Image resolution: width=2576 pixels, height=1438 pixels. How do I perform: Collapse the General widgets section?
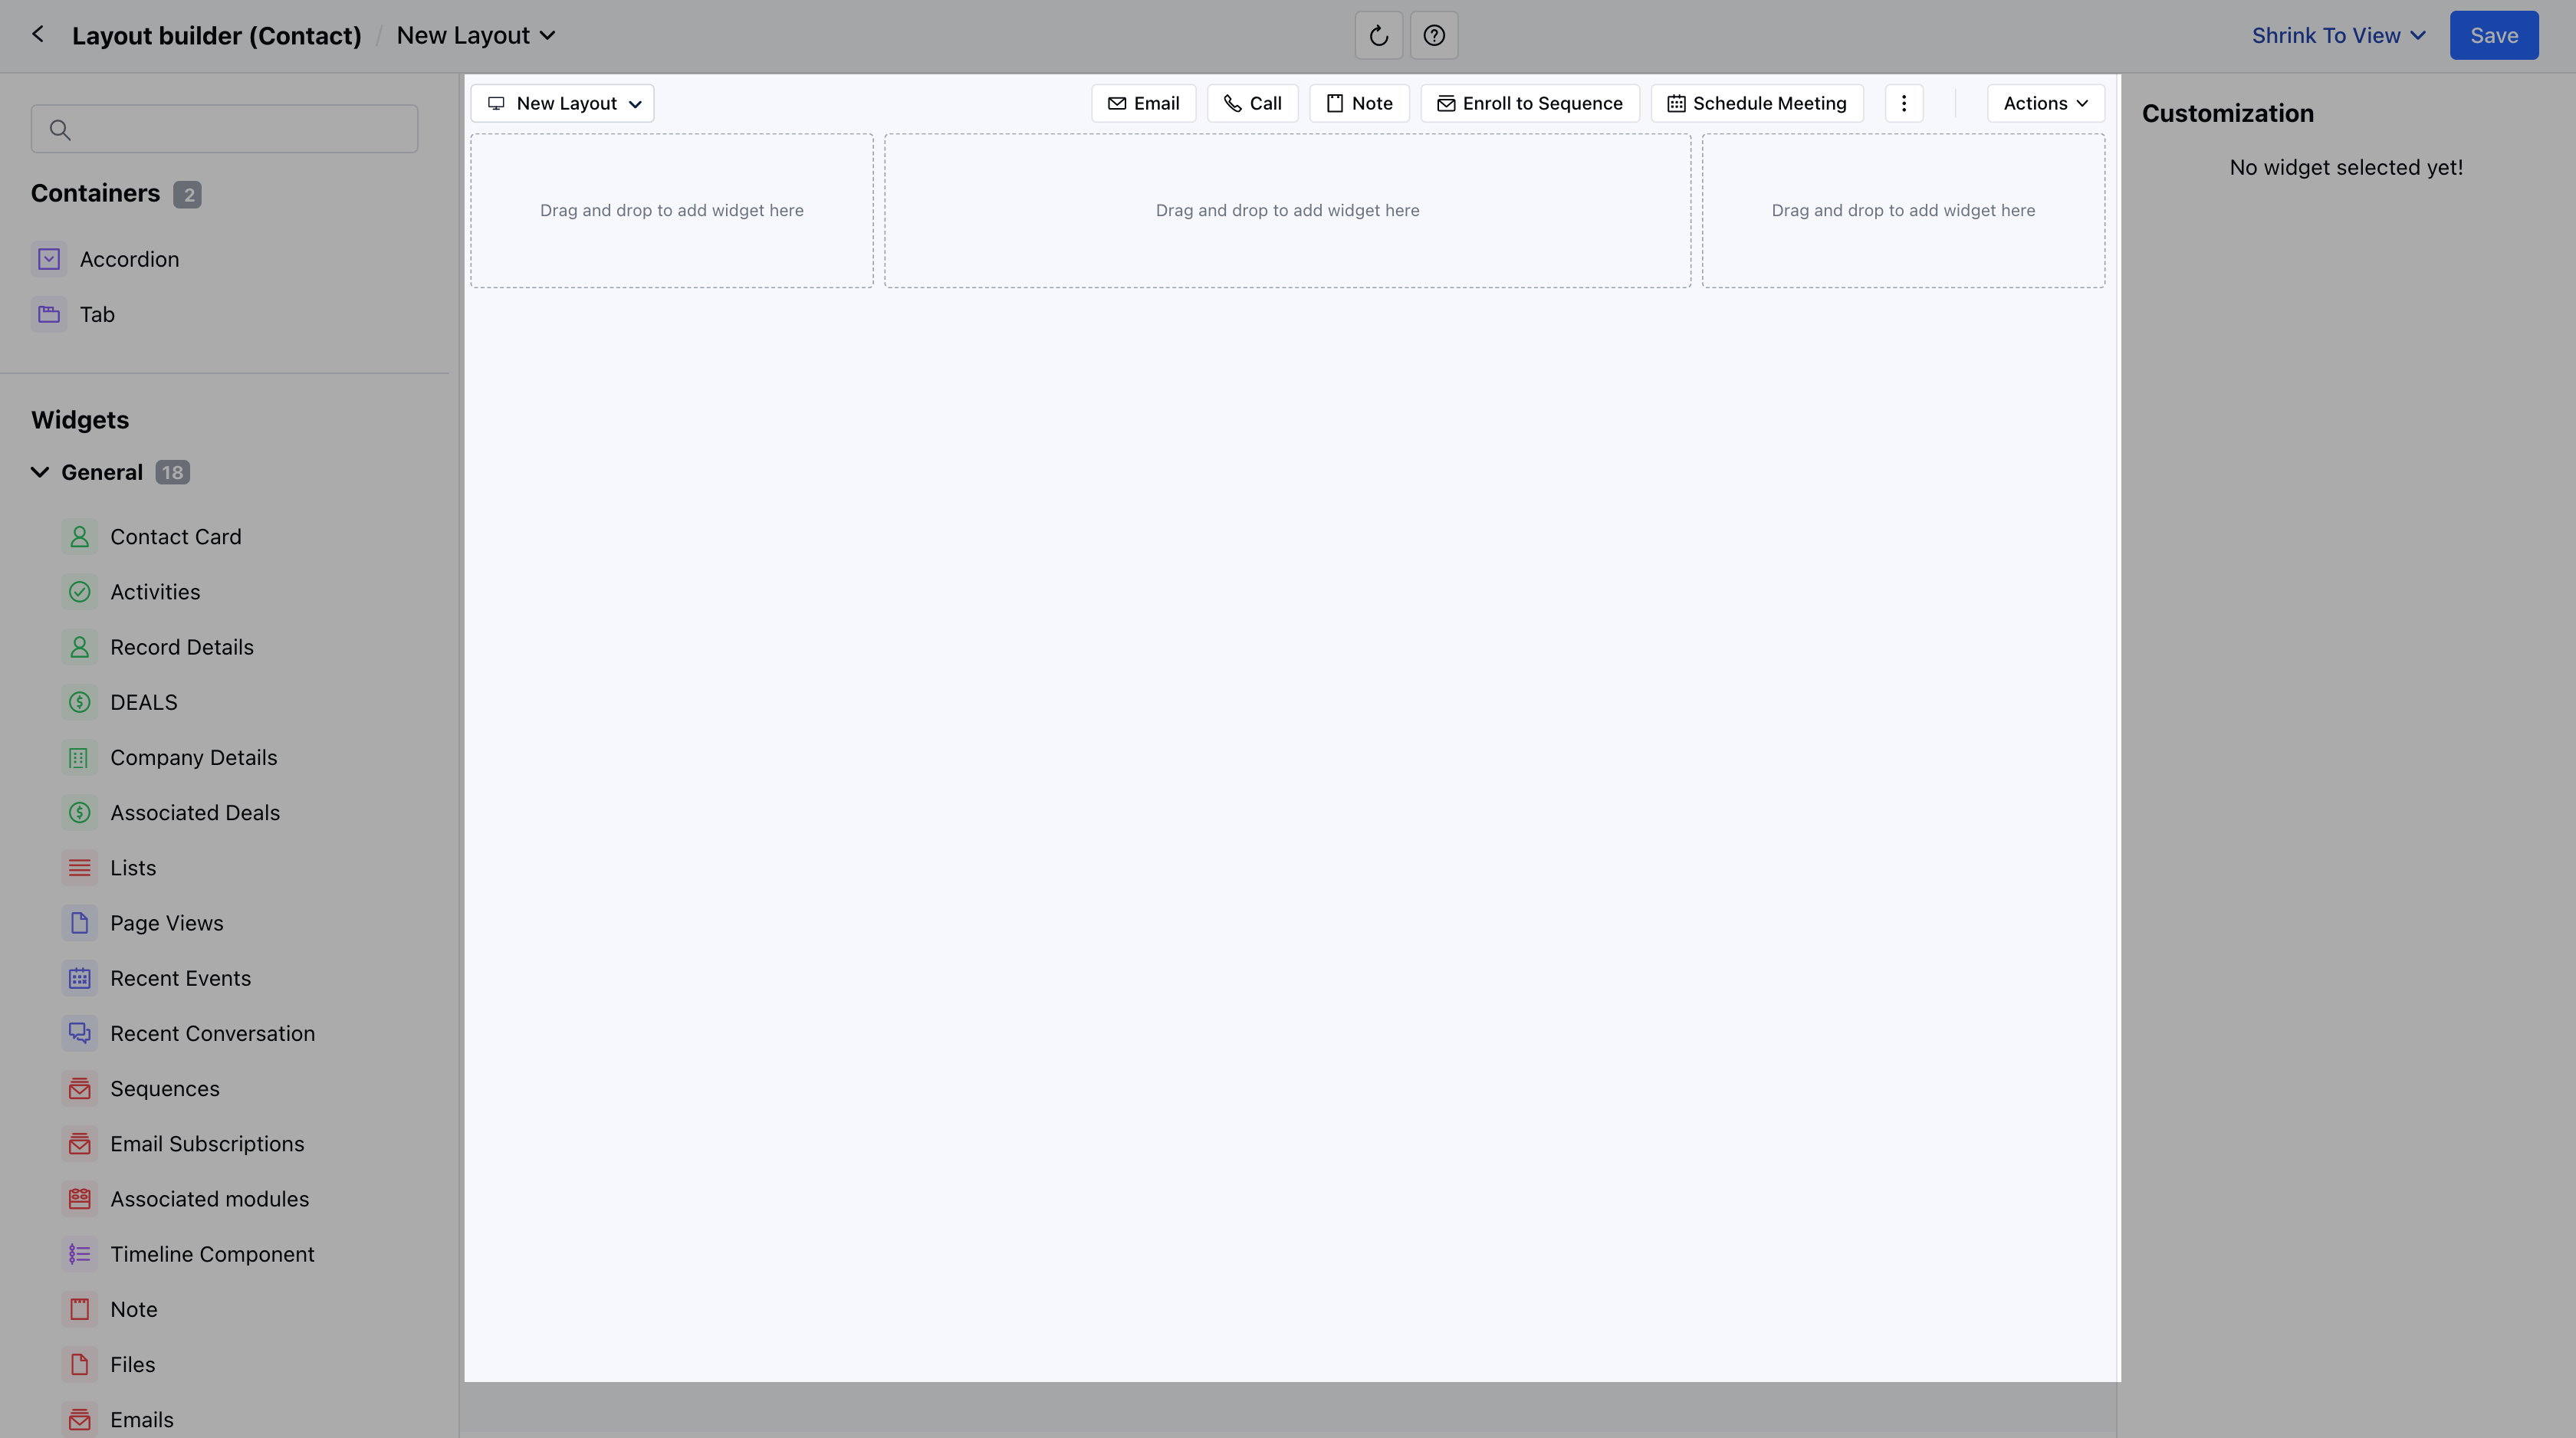(x=40, y=471)
